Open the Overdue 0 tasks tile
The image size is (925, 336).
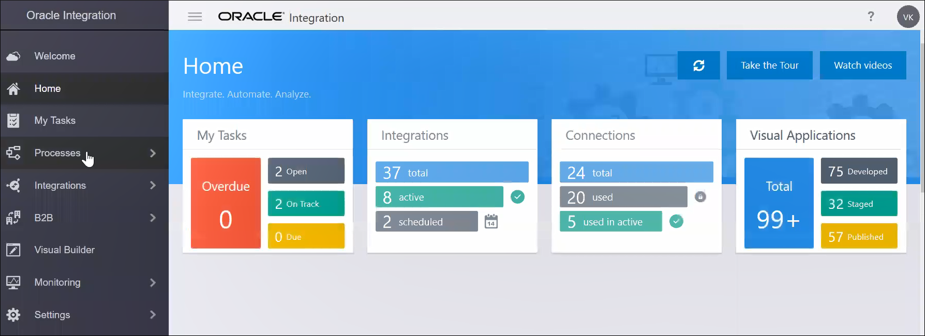coord(226,203)
